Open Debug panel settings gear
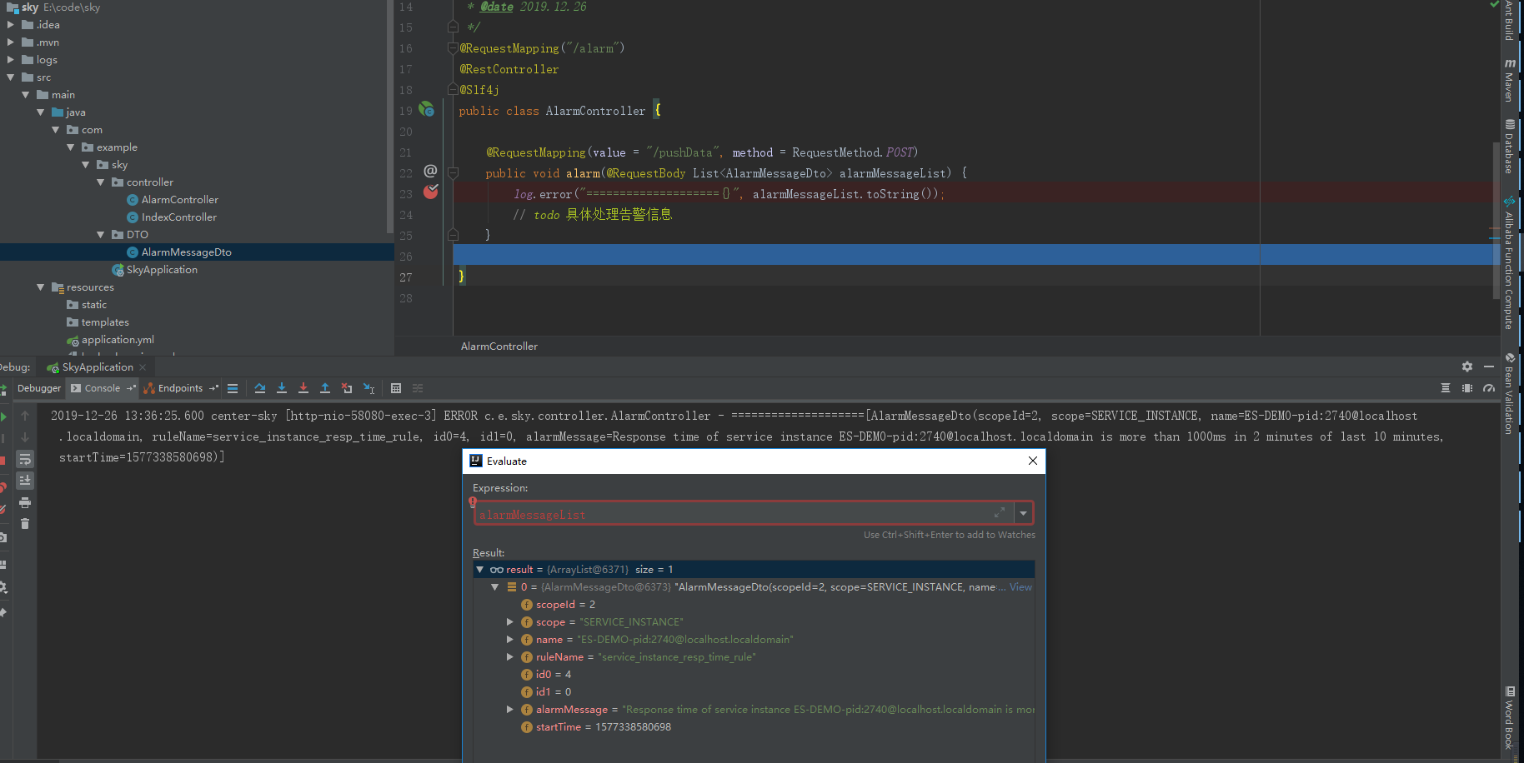 coord(1467,367)
